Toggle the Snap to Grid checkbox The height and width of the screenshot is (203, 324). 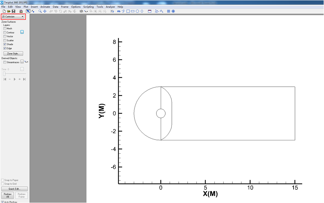pyautogui.click(x=3, y=184)
